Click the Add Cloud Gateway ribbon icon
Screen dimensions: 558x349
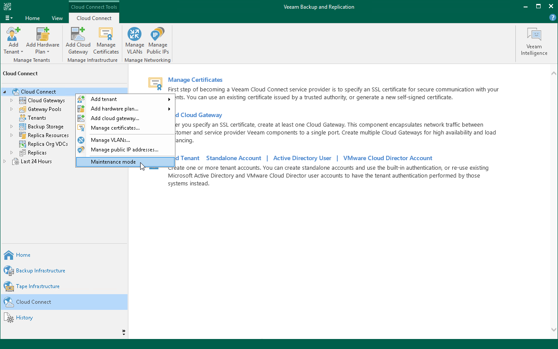tap(78, 34)
